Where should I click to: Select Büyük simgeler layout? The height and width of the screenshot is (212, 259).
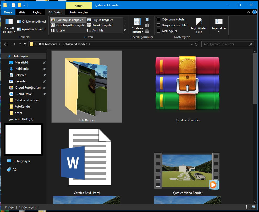tap(100, 20)
